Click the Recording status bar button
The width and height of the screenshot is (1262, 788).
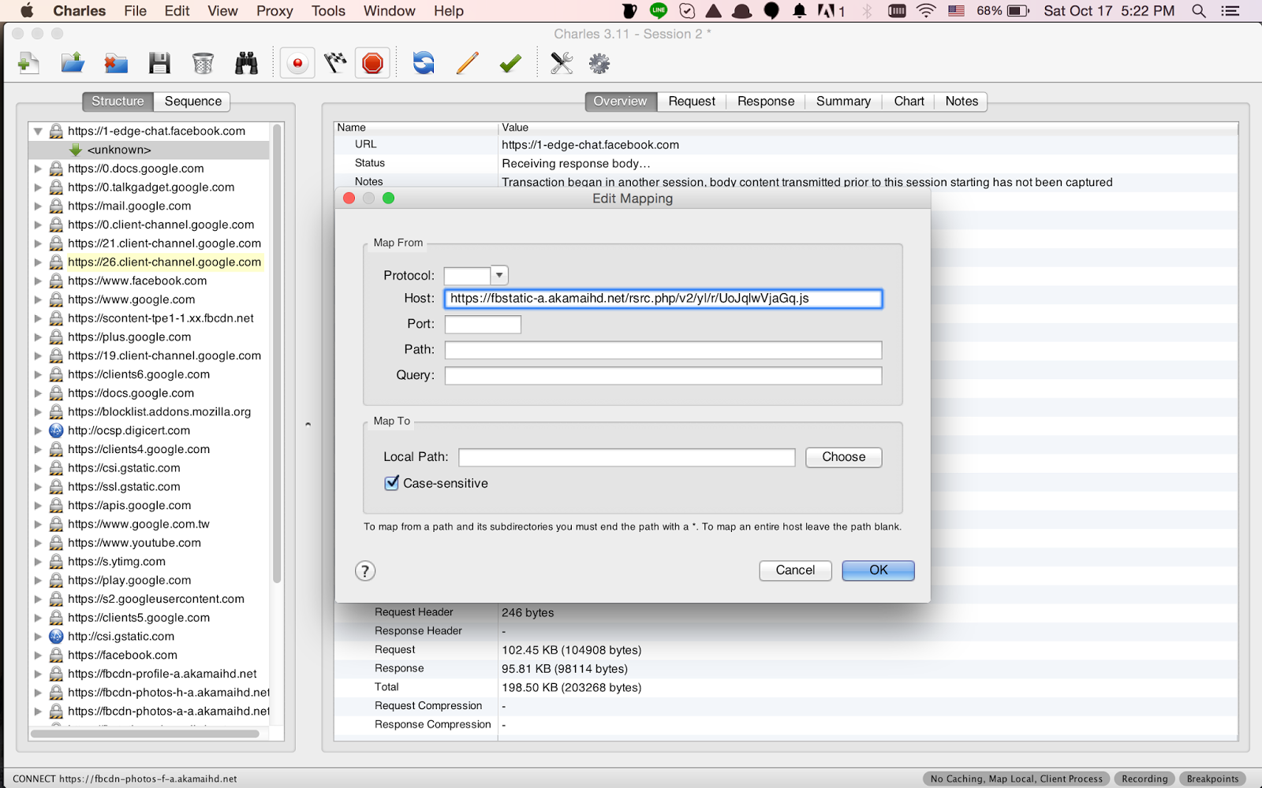(1144, 779)
